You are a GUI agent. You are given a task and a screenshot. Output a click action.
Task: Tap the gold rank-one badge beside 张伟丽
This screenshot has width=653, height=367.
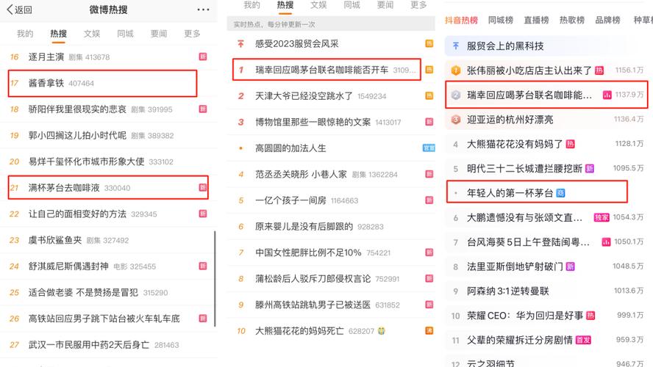456,70
